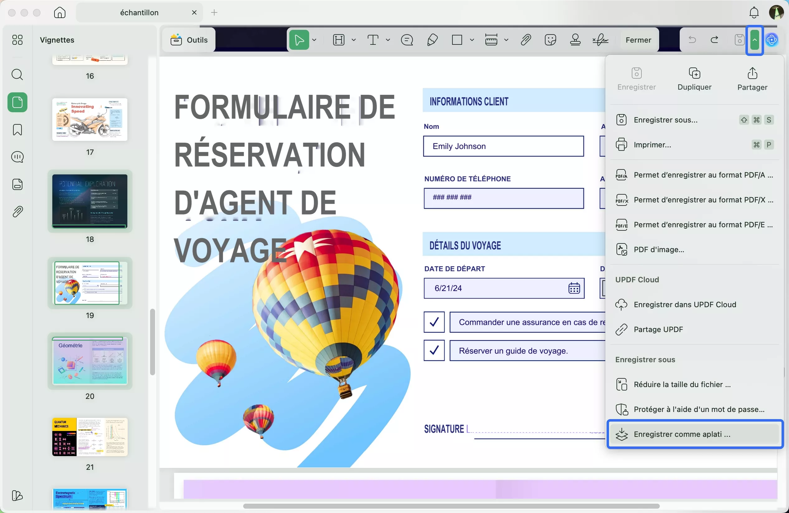Open the sticker tool
The height and width of the screenshot is (513, 789).
(550, 40)
